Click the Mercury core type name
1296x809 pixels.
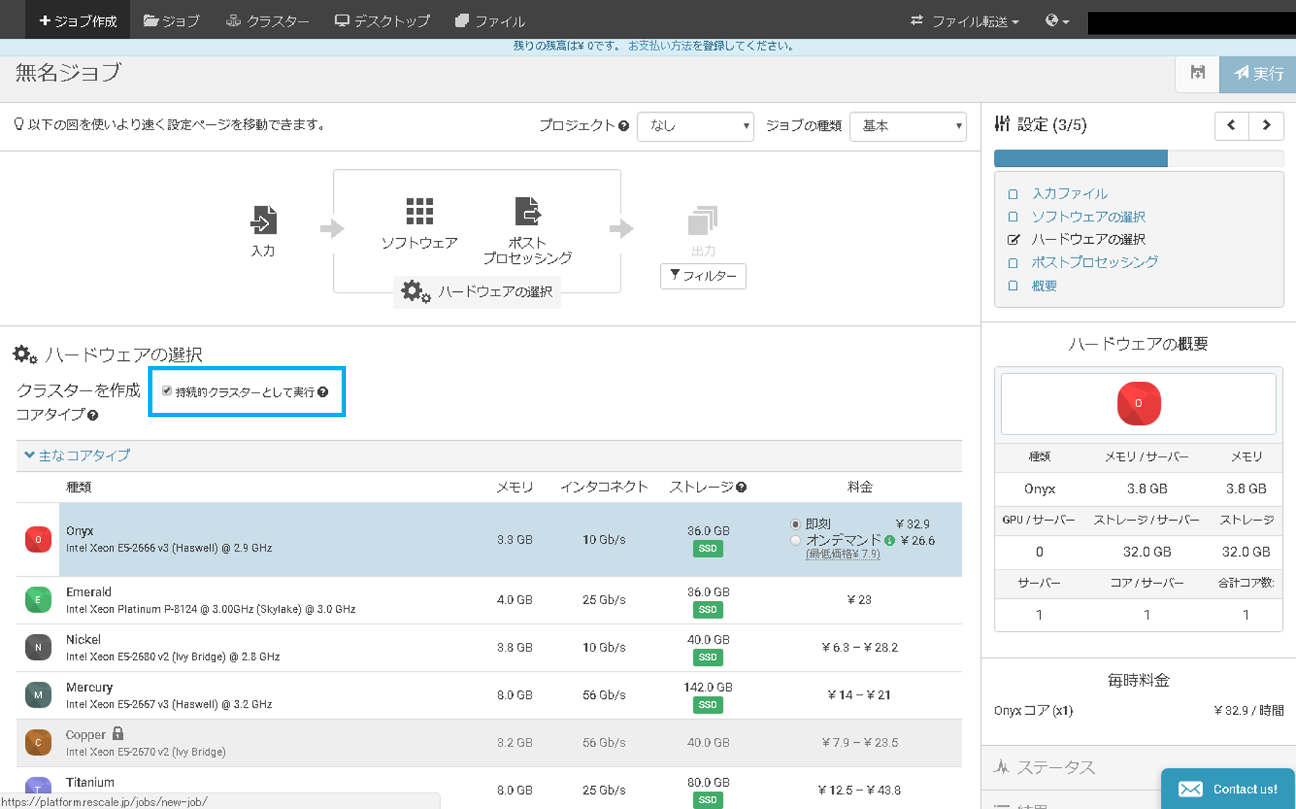tap(89, 687)
